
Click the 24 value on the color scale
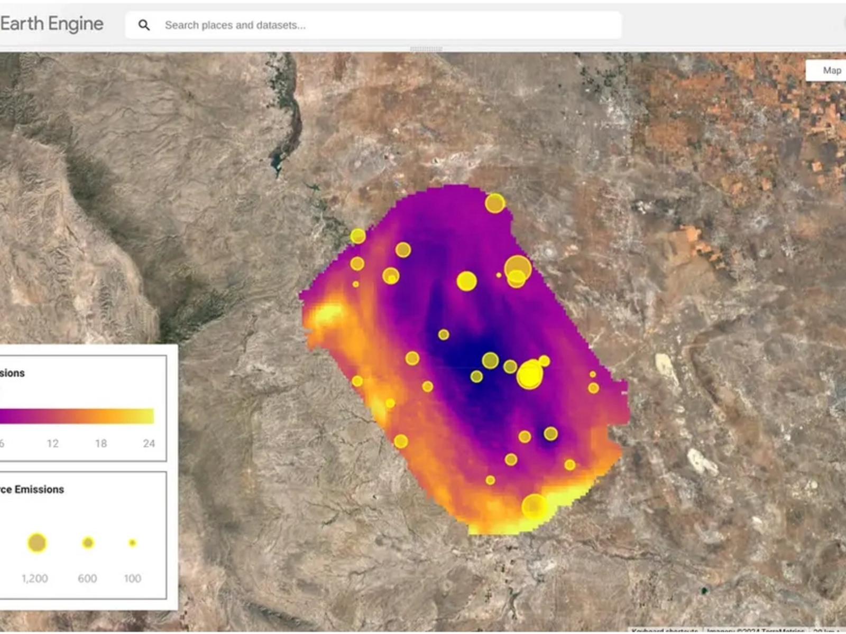click(x=149, y=443)
